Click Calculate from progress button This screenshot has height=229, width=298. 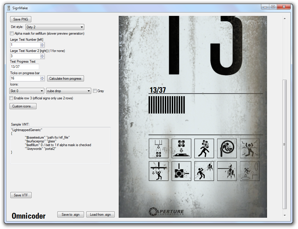(x=65, y=79)
